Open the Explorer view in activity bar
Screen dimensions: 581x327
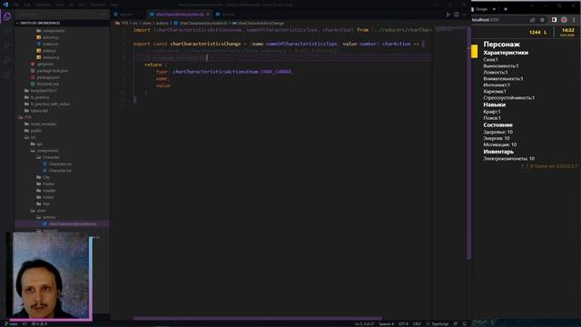(x=7, y=16)
